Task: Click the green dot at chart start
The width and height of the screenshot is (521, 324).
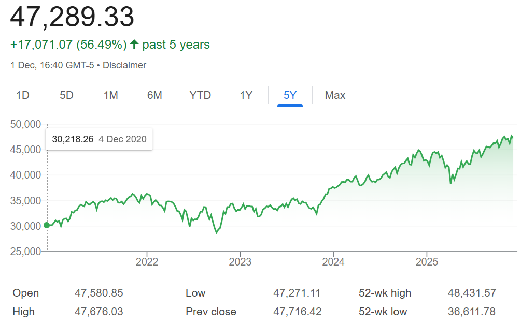Action: (x=47, y=225)
